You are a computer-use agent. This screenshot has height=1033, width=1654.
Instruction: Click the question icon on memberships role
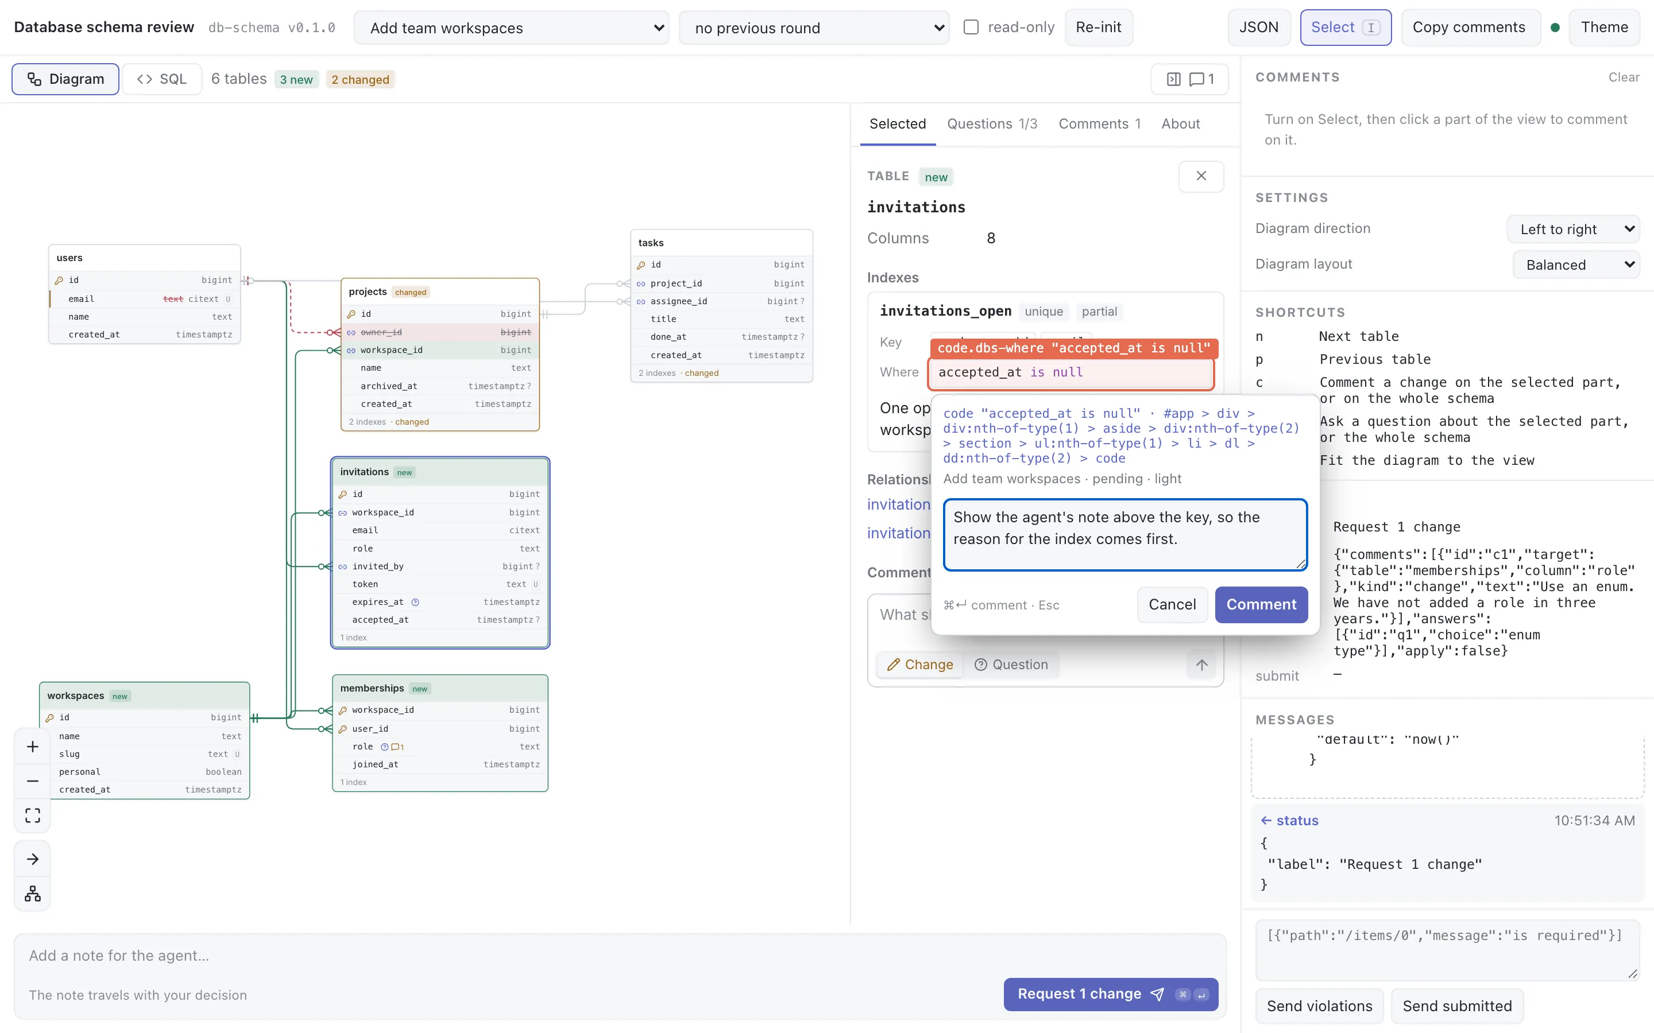pyautogui.click(x=384, y=747)
